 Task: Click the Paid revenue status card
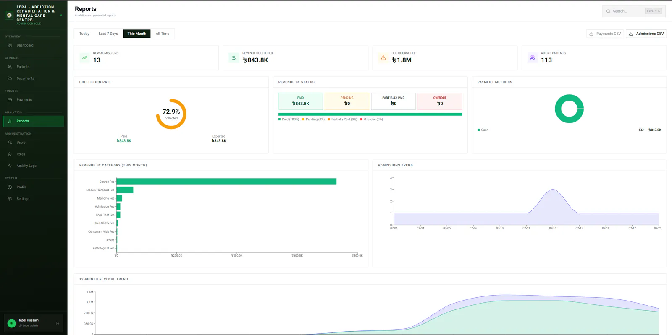click(x=301, y=101)
